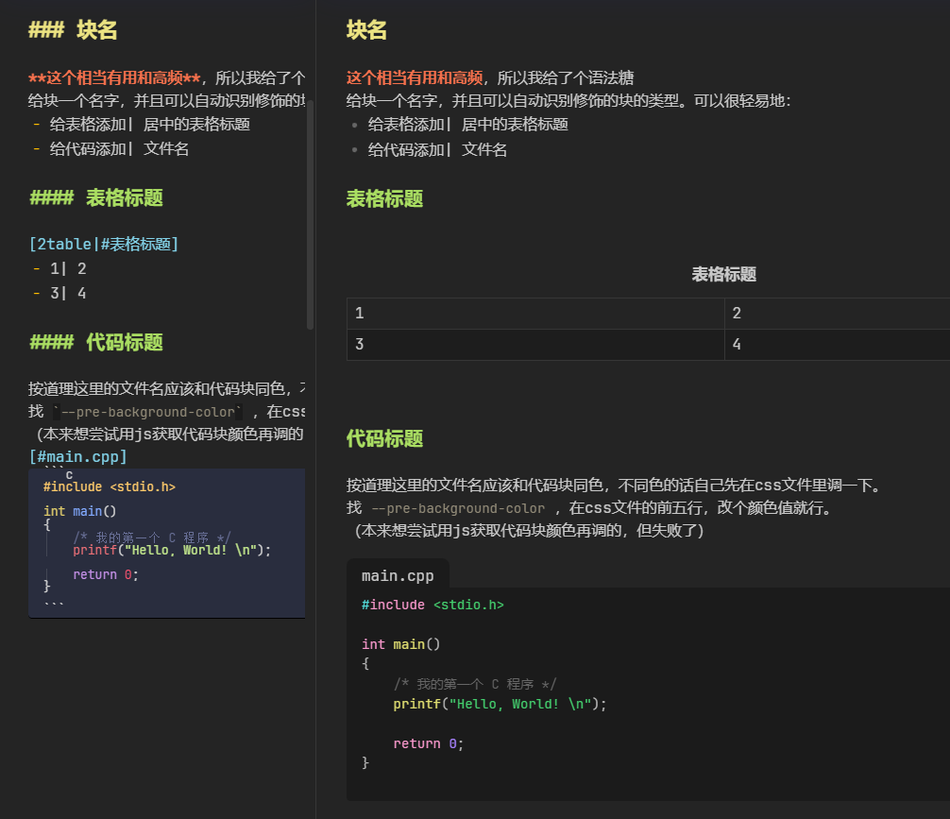Click table cell containing '2'

pos(838,314)
